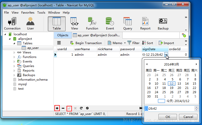This screenshot has width=202, height=125.
Task: Apply changes with the checkmark icon
Action: (x=69, y=108)
